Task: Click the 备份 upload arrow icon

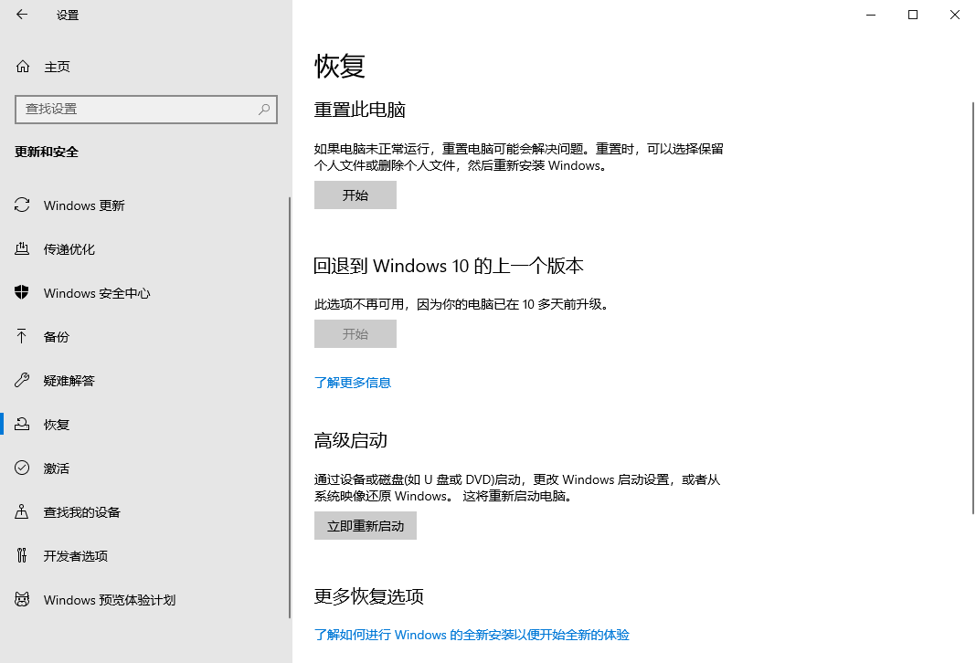Action: pyautogui.click(x=23, y=337)
